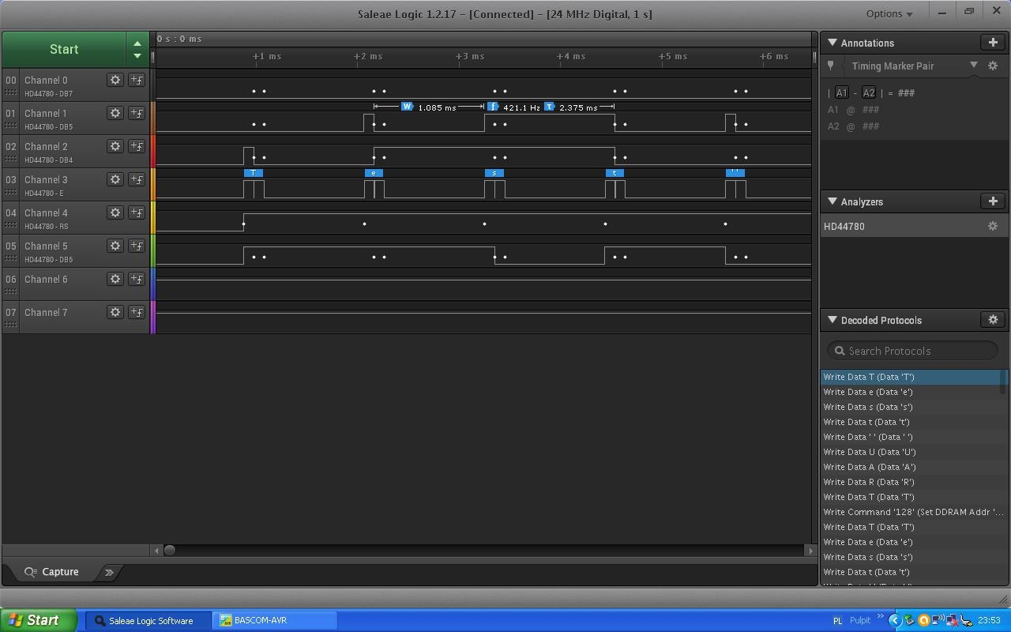Click the PL language indicator
Viewport: 1011px width, 632px height.
(x=837, y=621)
